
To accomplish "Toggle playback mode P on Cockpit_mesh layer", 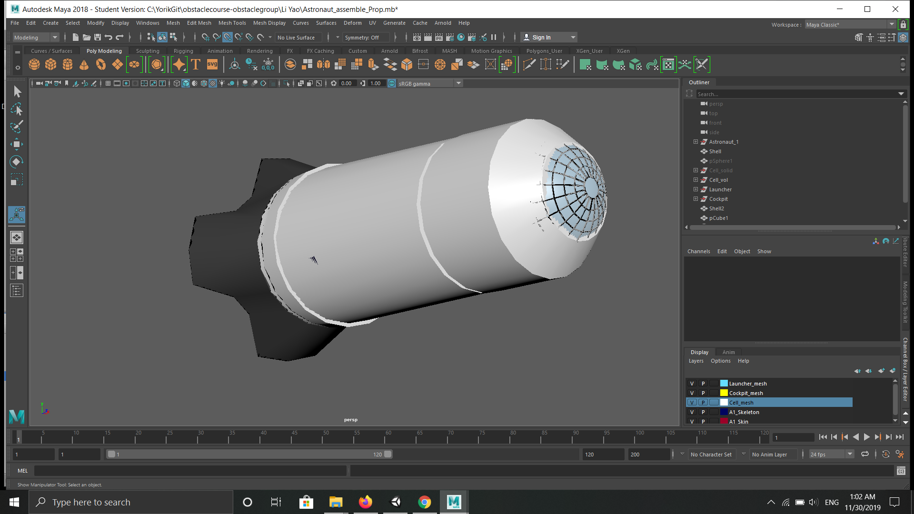I will pyautogui.click(x=703, y=393).
